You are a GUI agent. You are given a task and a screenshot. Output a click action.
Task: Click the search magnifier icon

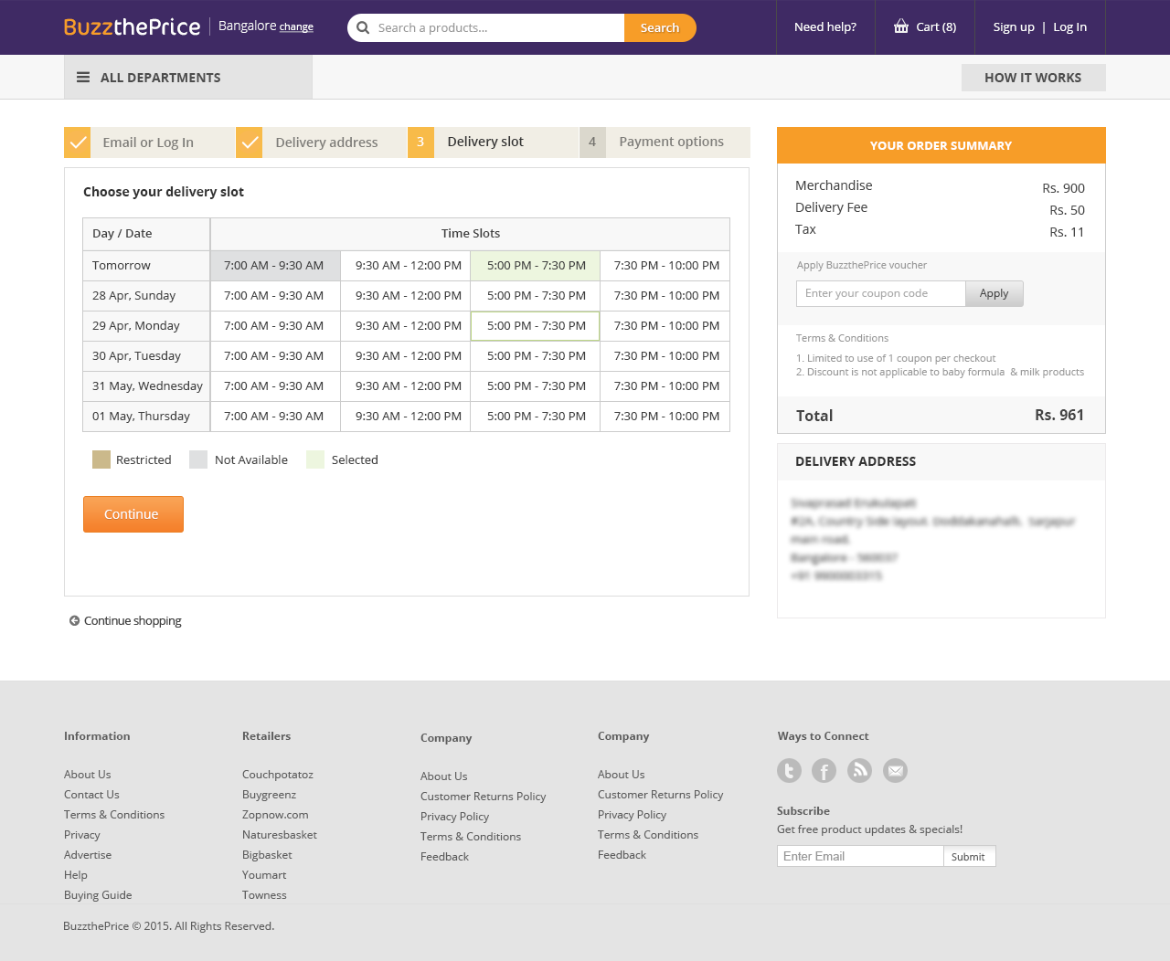tap(363, 27)
